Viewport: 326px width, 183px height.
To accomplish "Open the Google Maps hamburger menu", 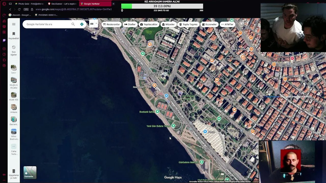I will coord(14,24).
